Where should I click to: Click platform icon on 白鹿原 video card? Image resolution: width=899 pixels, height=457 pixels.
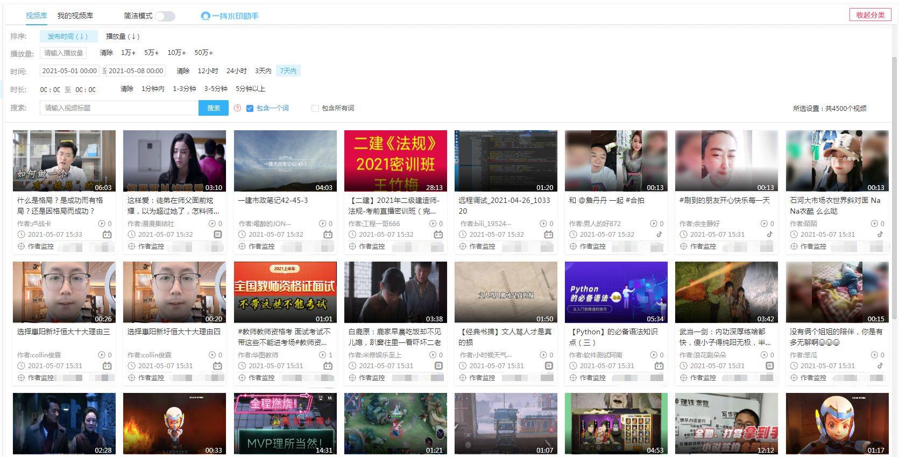438,366
